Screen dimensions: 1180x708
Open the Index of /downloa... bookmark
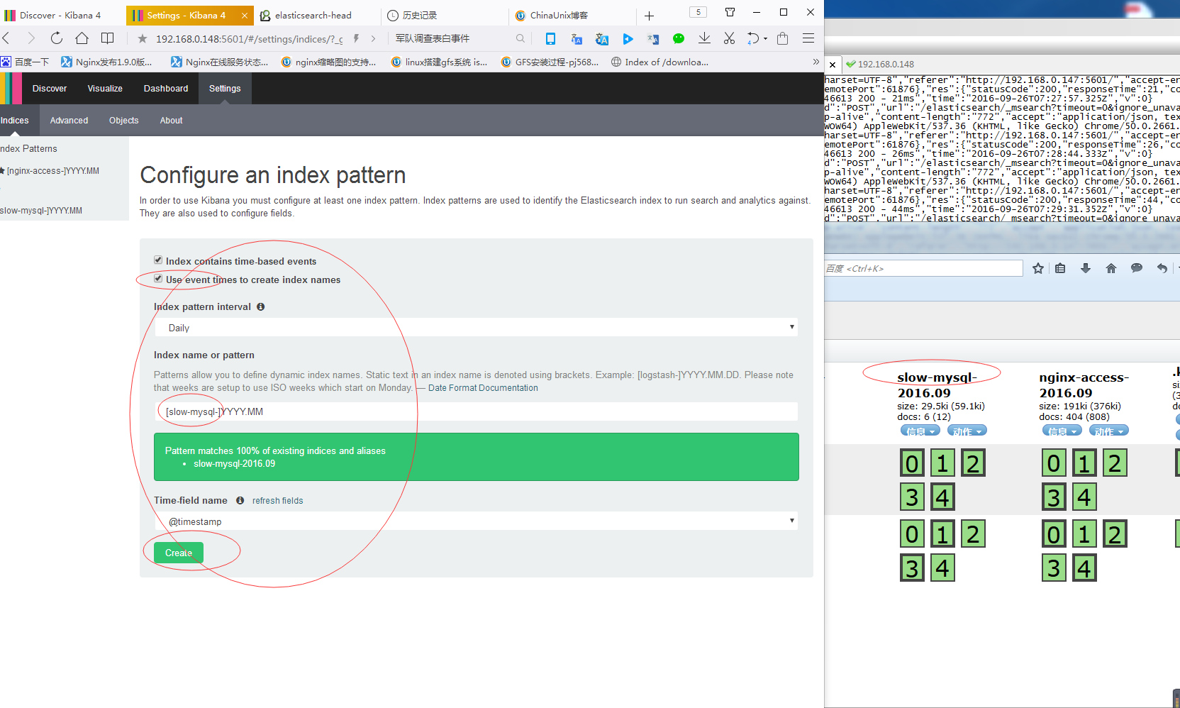(659, 62)
